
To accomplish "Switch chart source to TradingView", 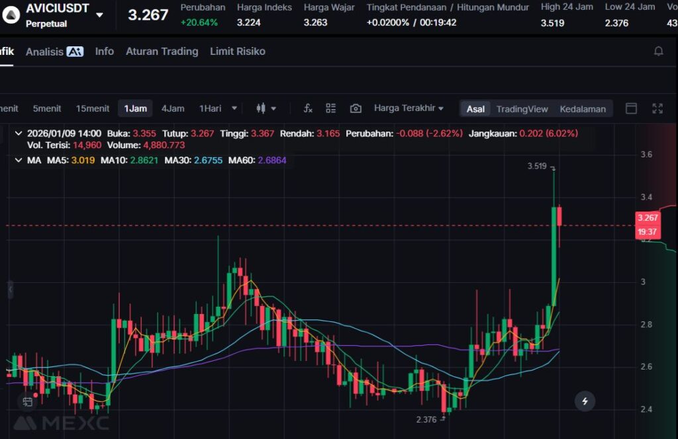I will [x=522, y=109].
